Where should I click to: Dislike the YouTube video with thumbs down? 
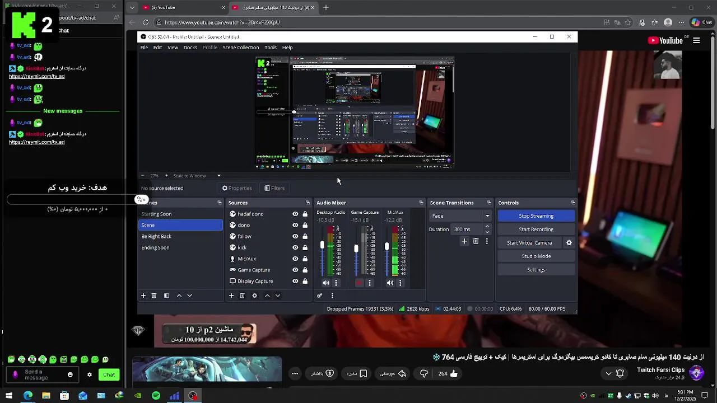click(424, 374)
